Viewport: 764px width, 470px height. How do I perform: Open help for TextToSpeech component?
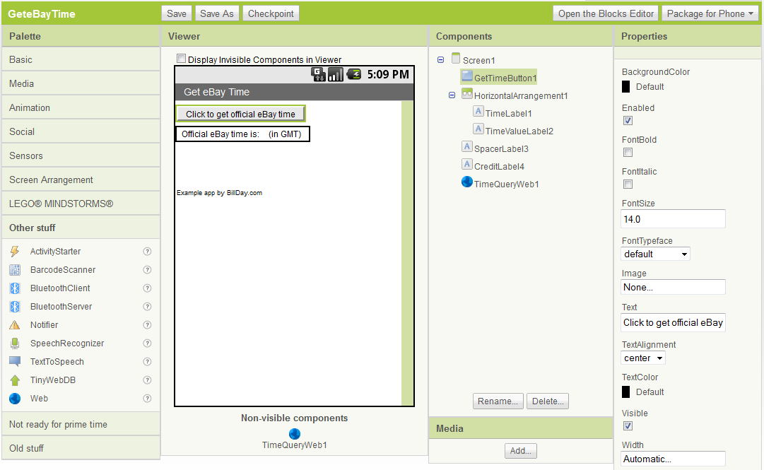[147, 362]
